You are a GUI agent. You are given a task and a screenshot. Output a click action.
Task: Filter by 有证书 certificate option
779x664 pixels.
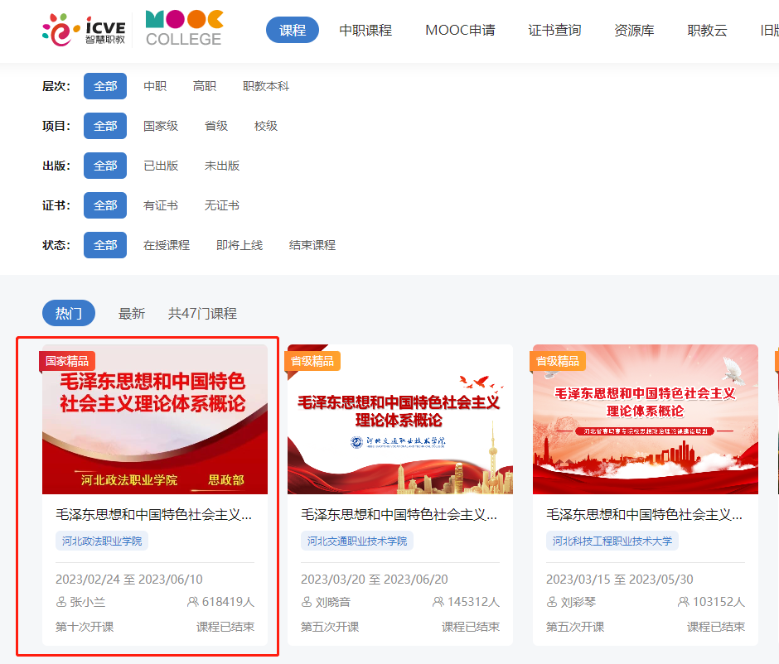(161, 205)
